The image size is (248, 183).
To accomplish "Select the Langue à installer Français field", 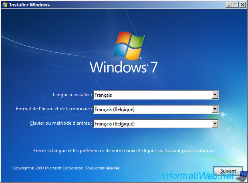I will tap(156, 95).
